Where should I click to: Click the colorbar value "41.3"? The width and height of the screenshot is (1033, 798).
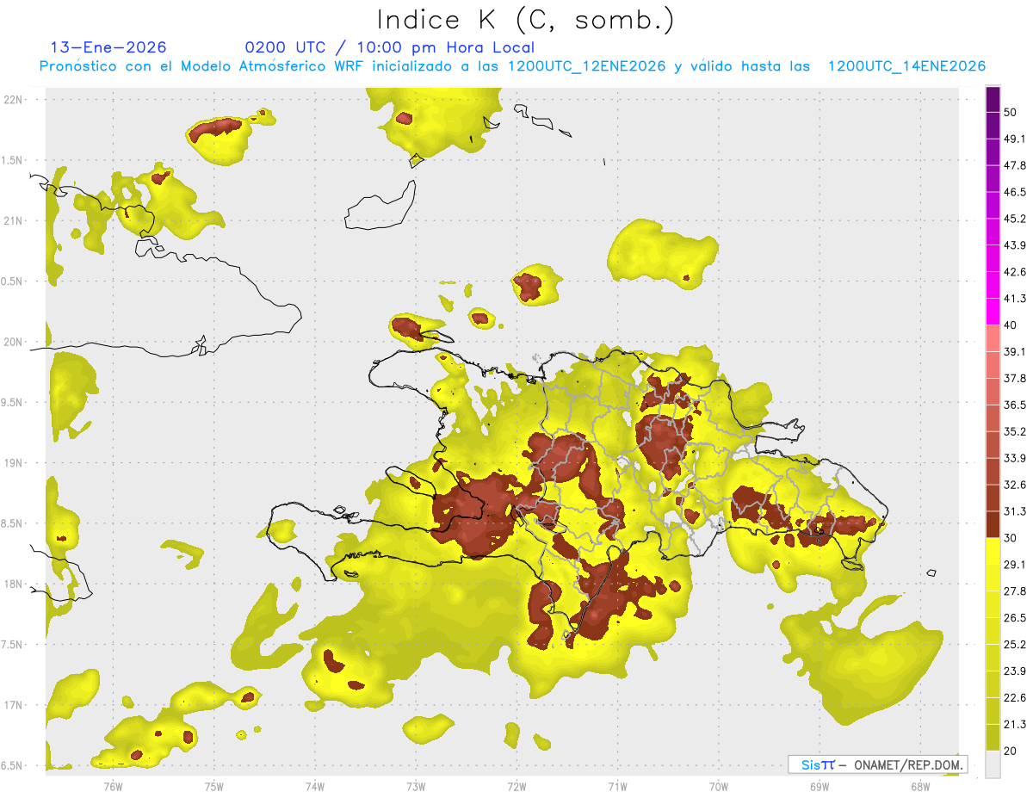tap(1015, 299)
